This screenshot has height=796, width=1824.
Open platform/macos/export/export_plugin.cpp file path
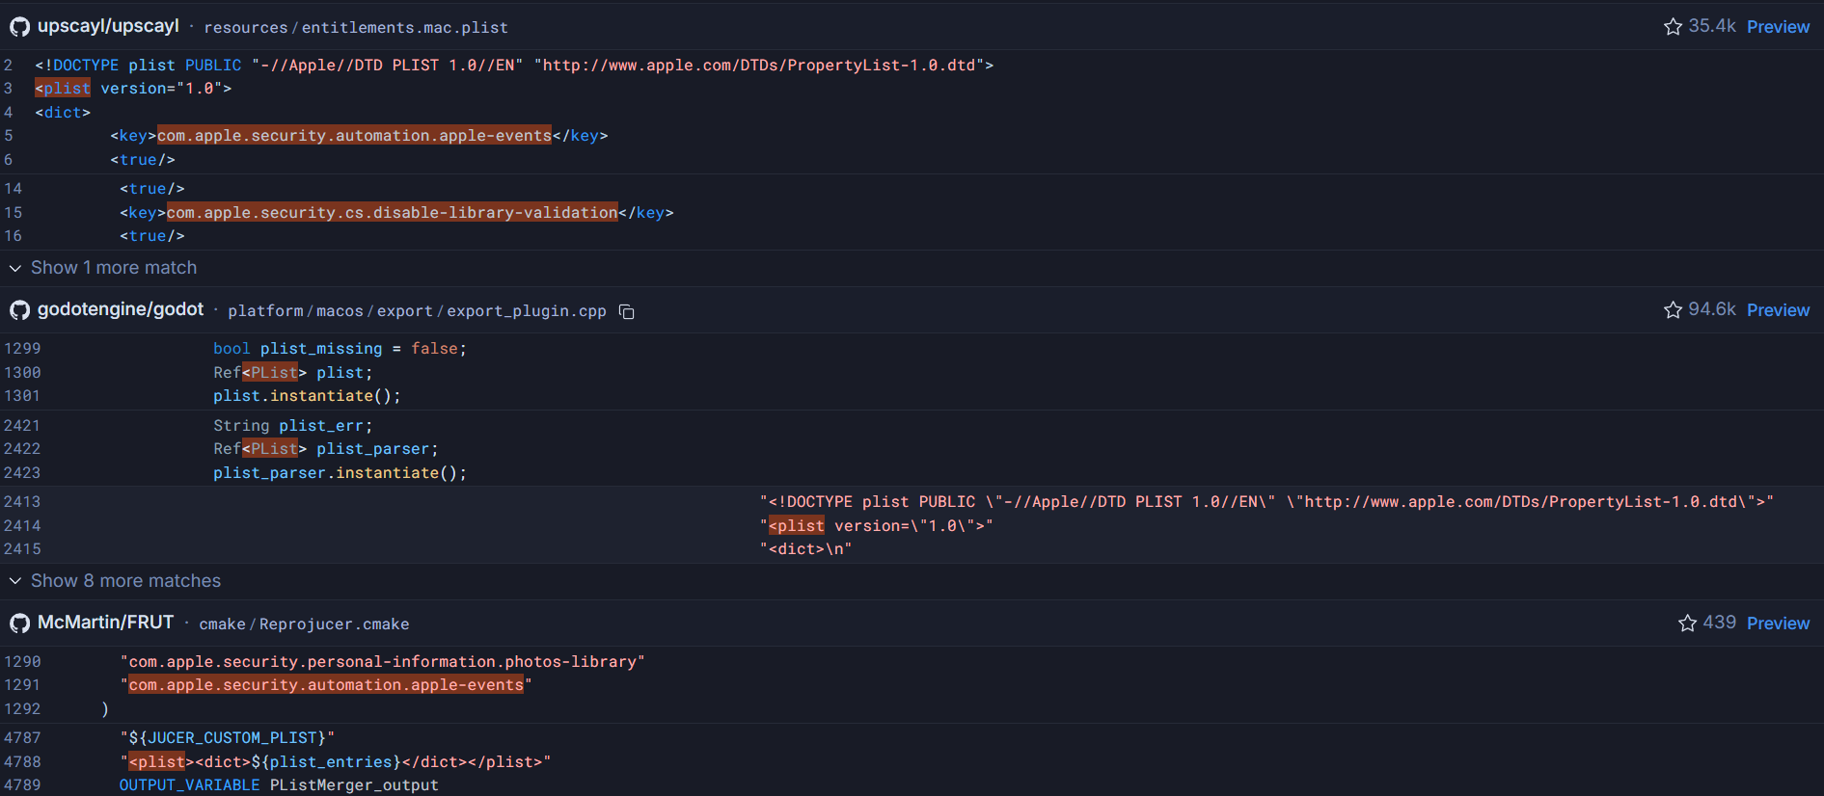(417, 311)
